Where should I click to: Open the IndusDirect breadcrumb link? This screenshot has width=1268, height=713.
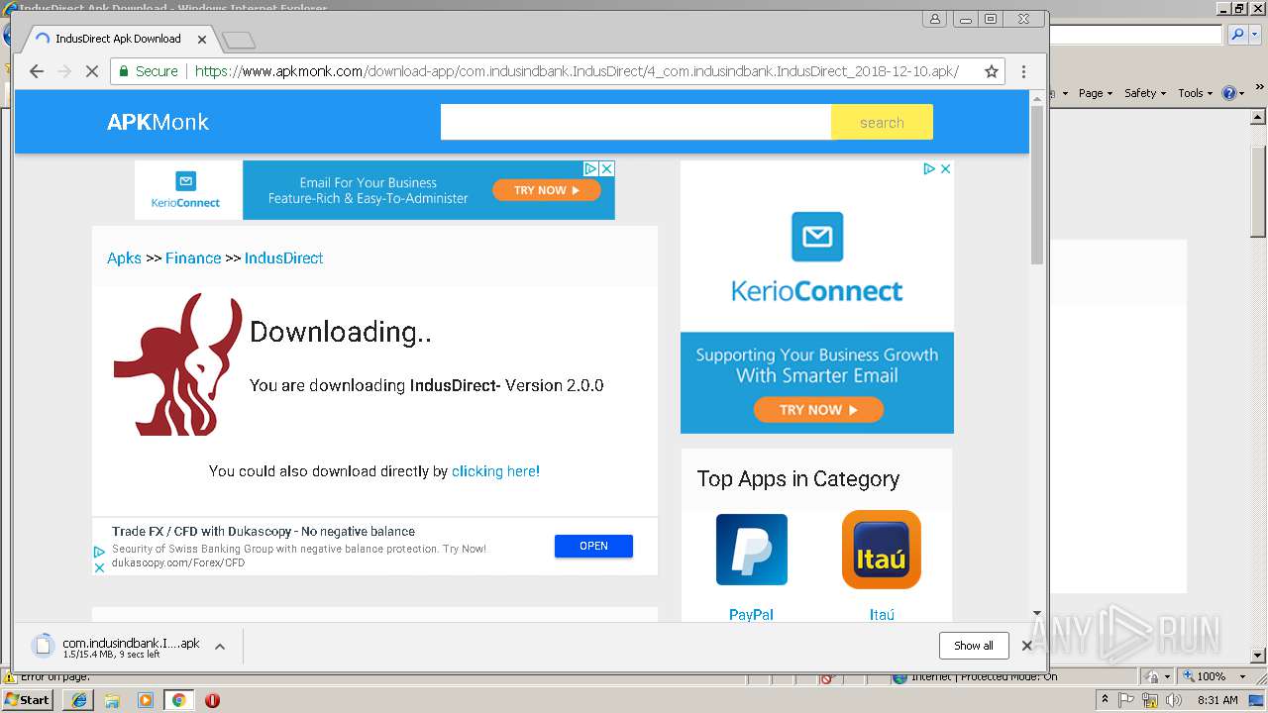283,257
